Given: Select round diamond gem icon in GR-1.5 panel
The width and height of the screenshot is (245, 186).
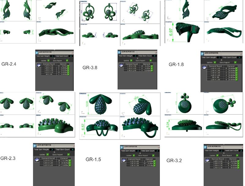Looking at the screenshot, I should click(124, 160).
